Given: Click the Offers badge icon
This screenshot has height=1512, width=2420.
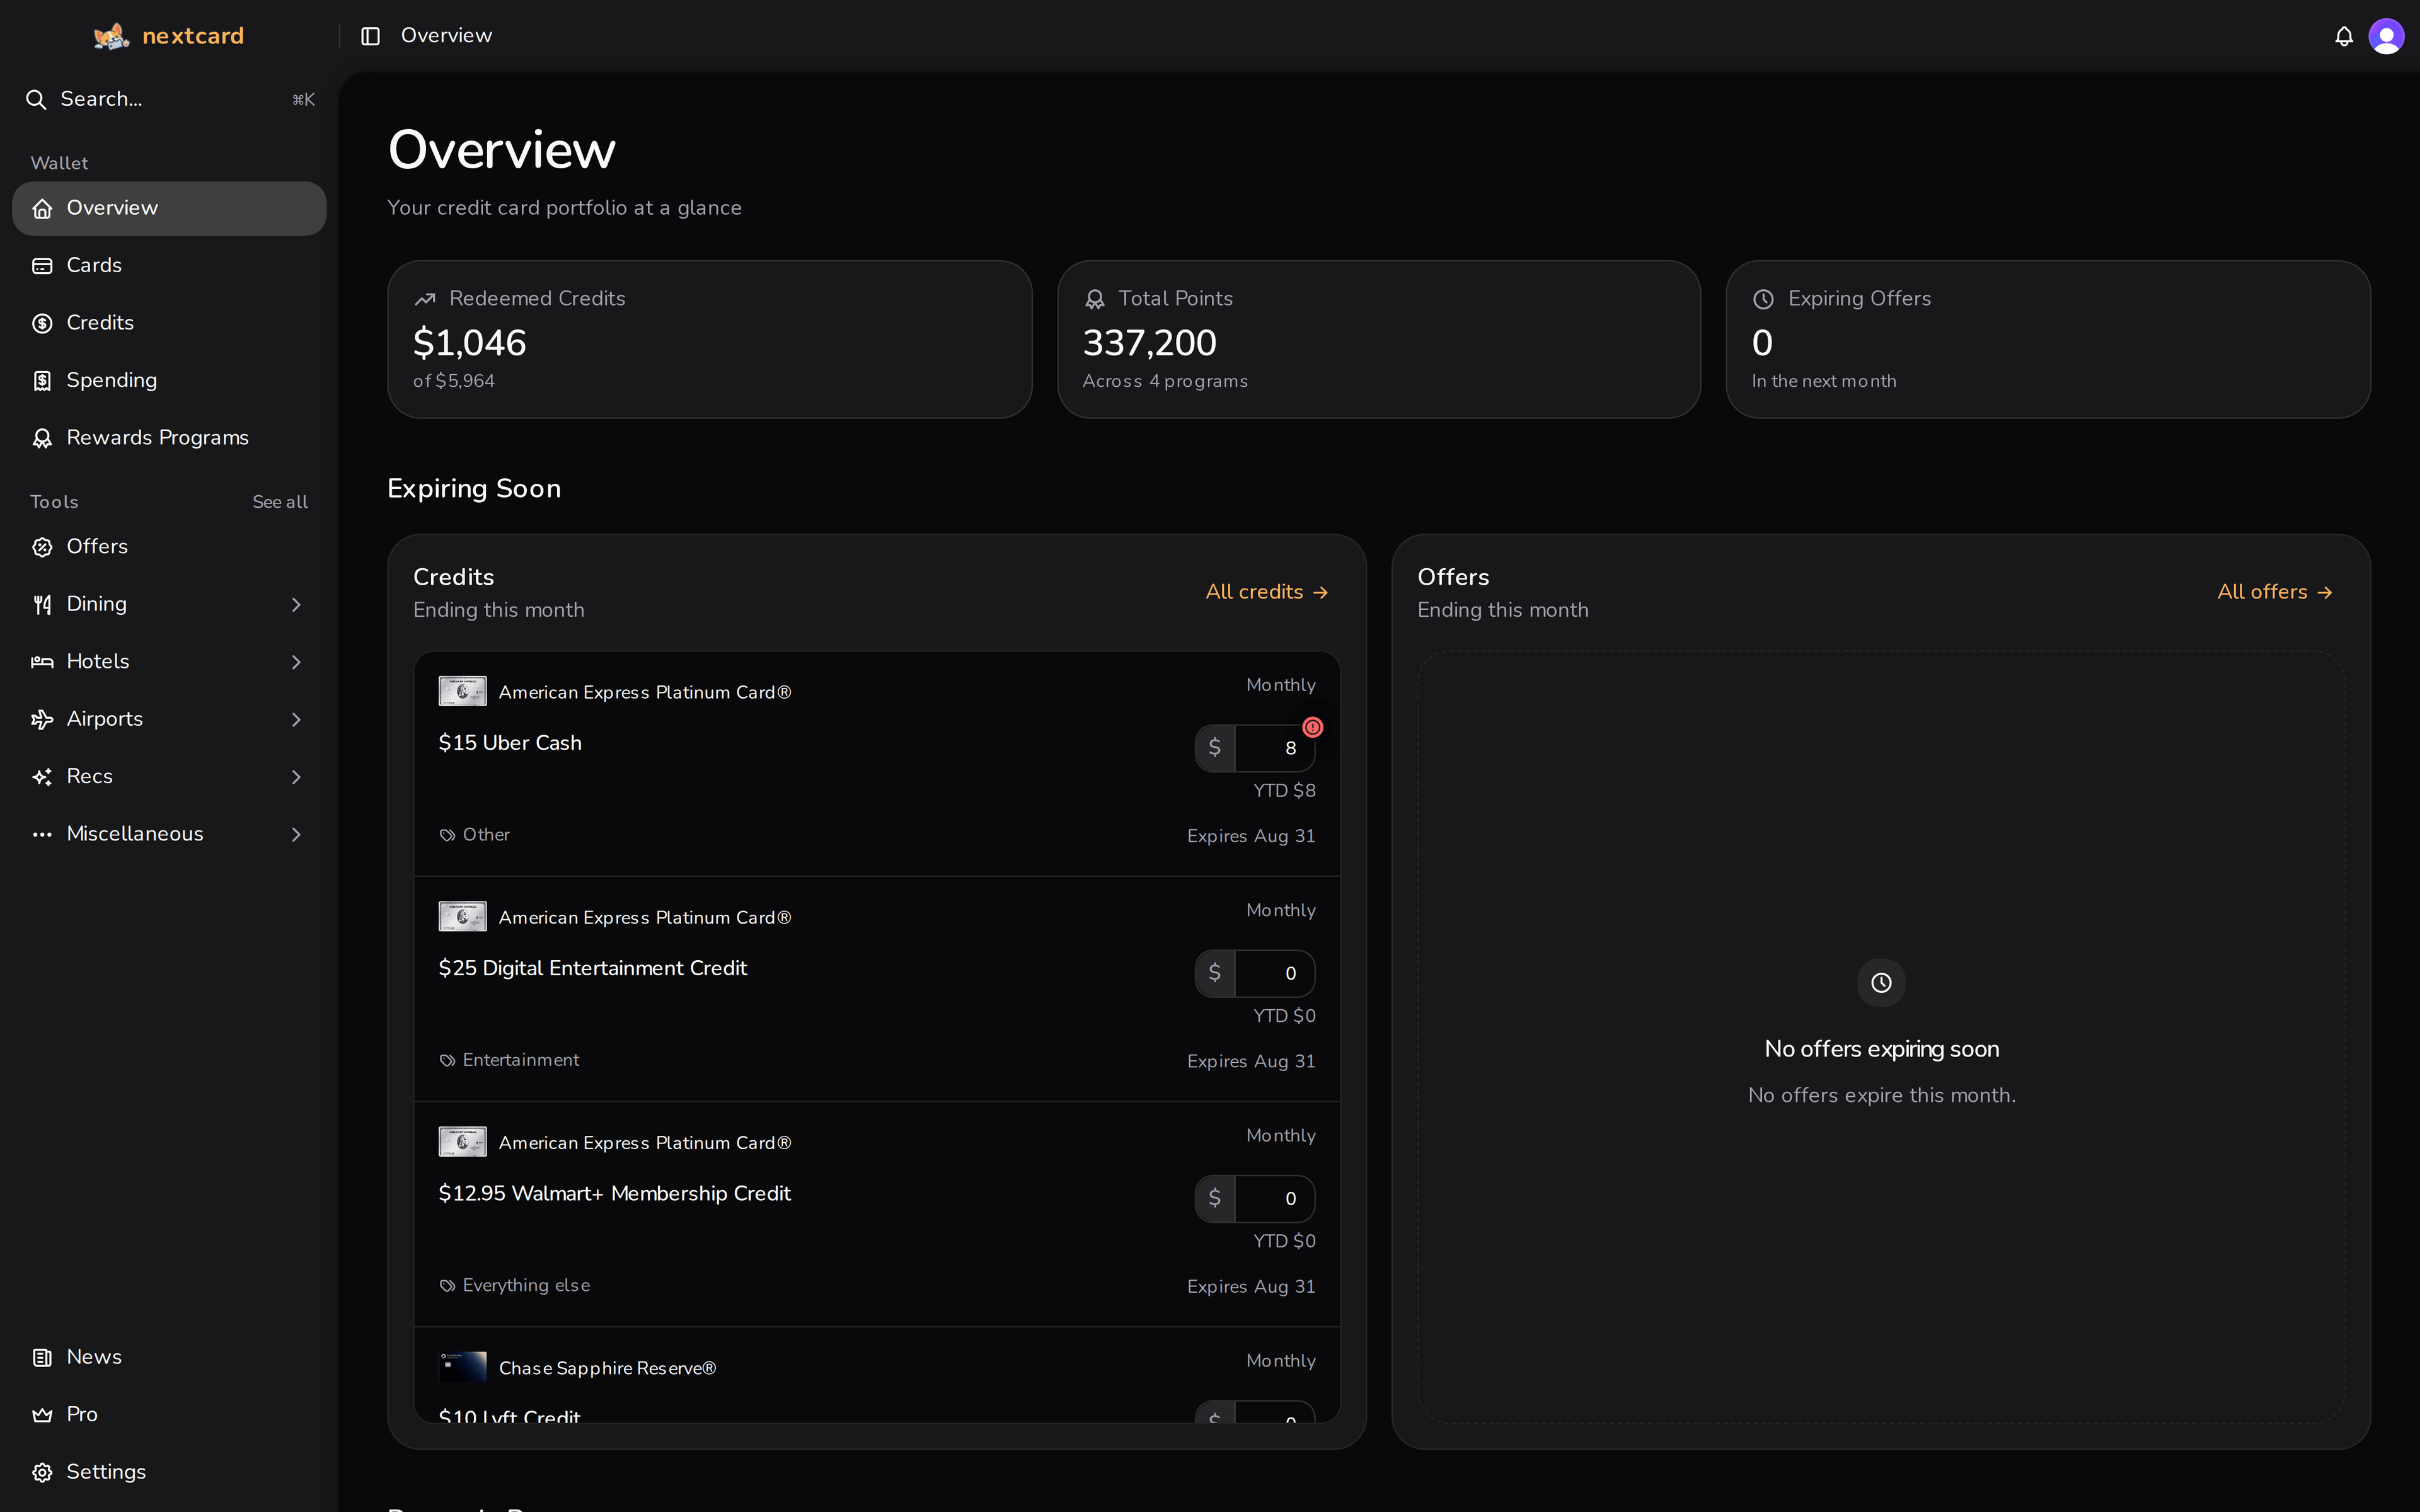Looking at the screenshot, I should 42,547.
